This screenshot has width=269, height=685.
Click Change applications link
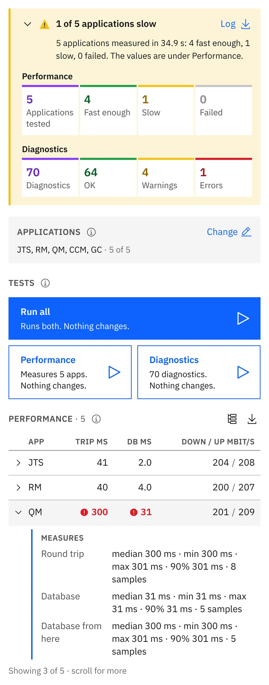[222, 232]
